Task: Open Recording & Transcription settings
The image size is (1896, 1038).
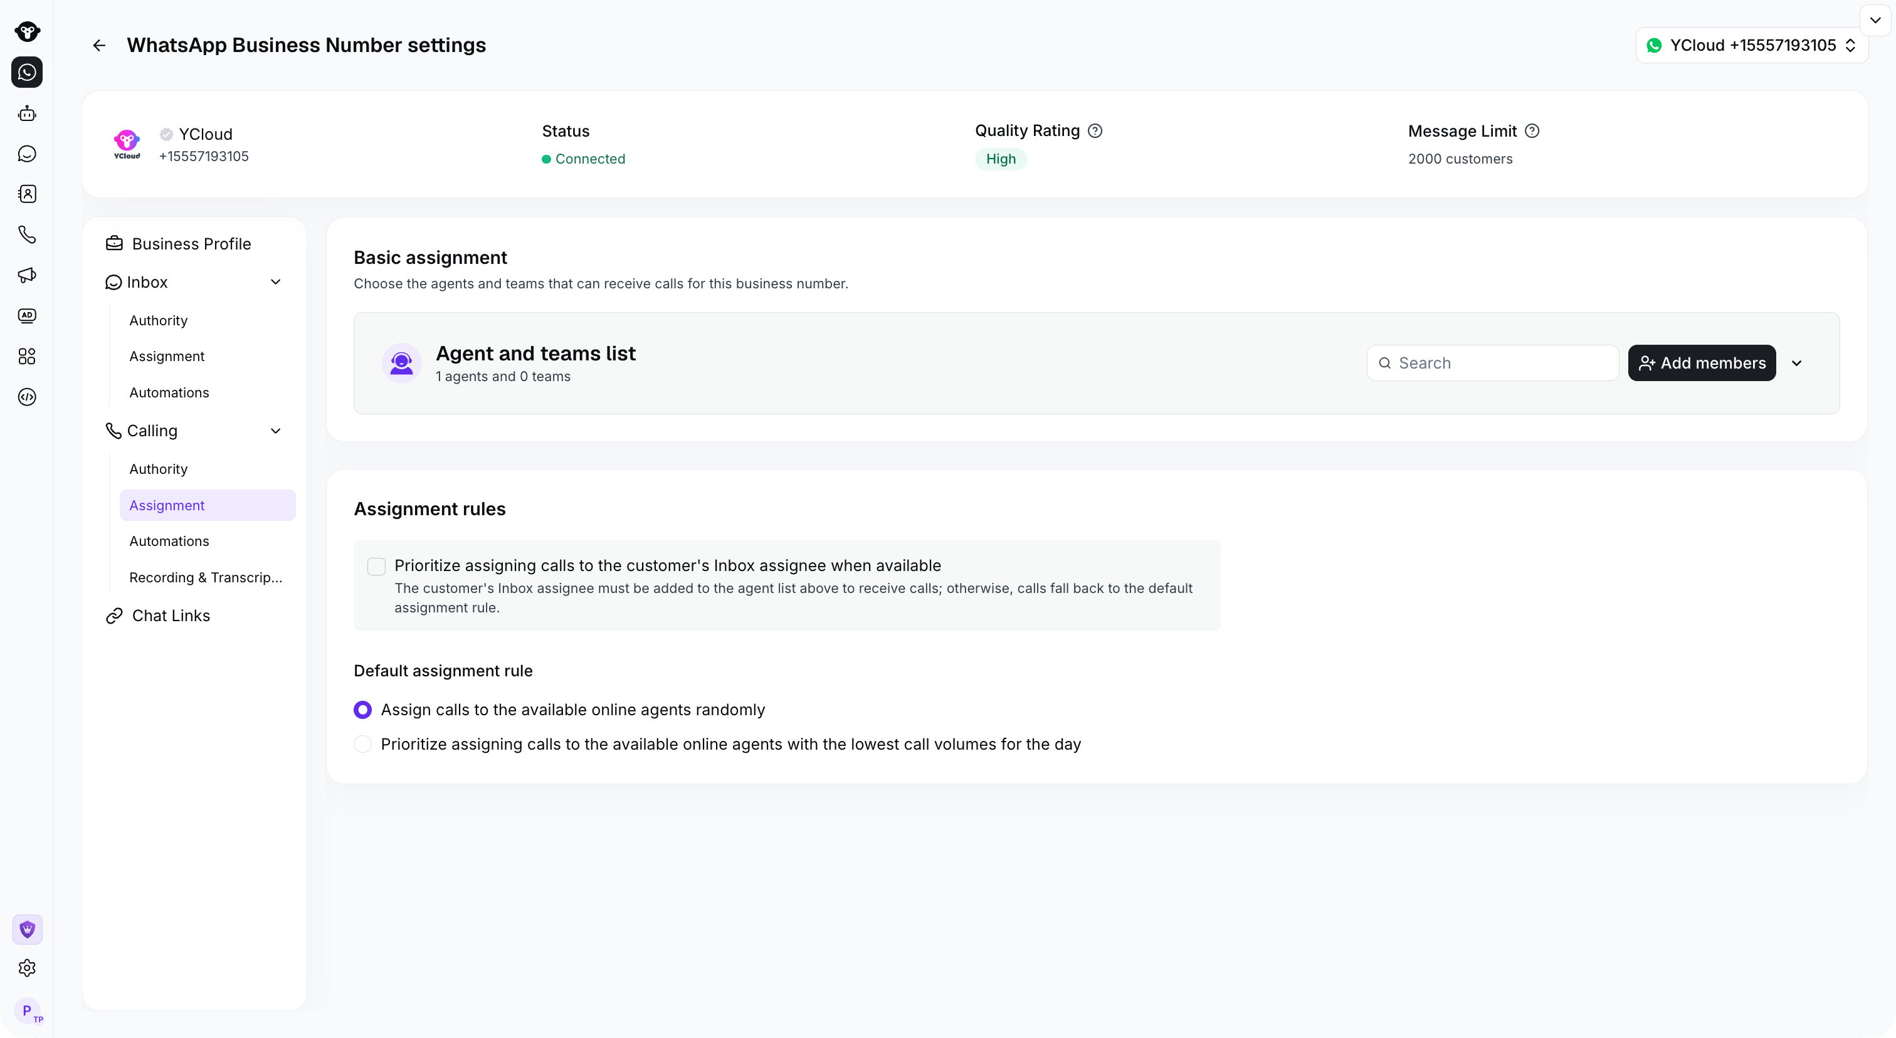Action: coord(206,577)
